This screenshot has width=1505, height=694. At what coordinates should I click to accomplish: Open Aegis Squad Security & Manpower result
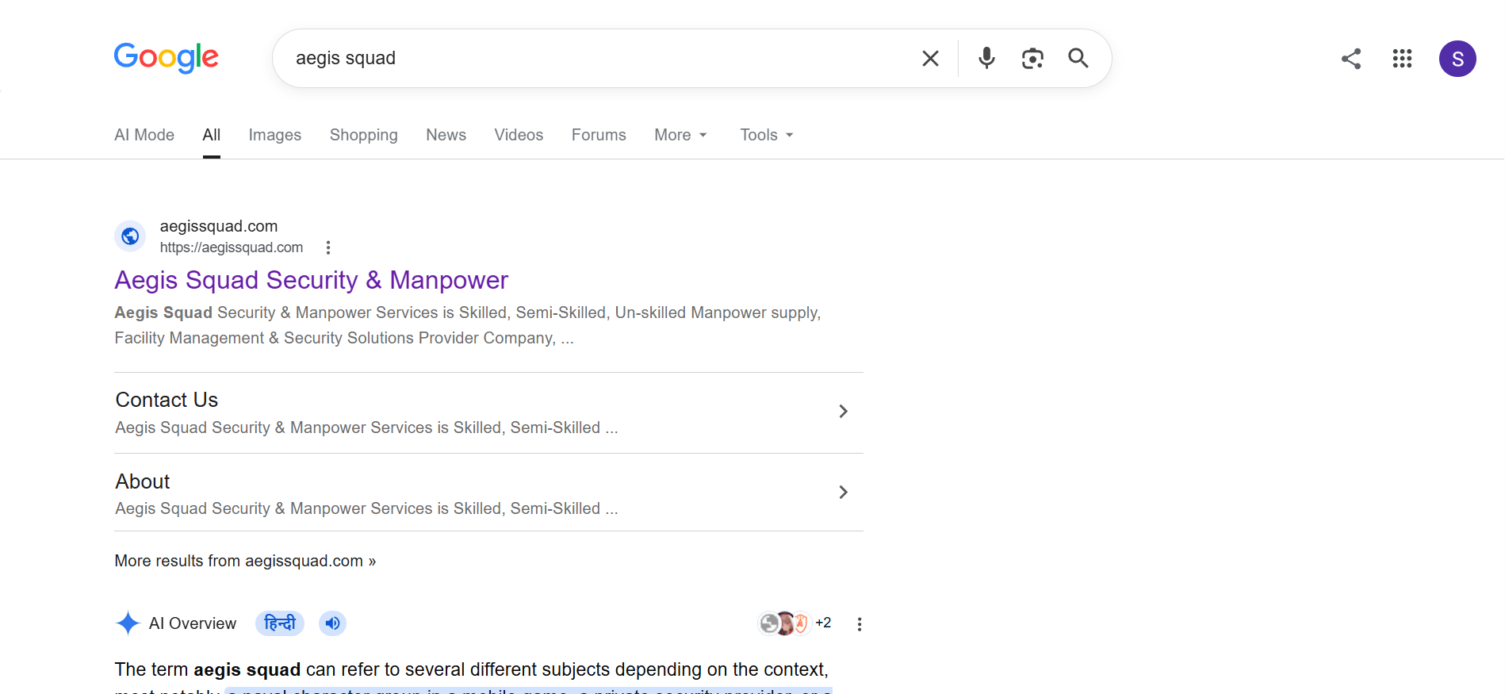312,280
